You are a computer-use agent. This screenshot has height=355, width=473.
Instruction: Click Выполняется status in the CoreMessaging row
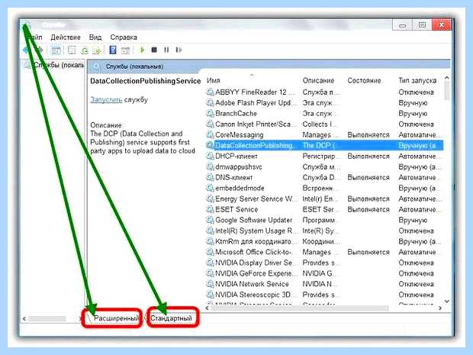(x=368, y=135)
